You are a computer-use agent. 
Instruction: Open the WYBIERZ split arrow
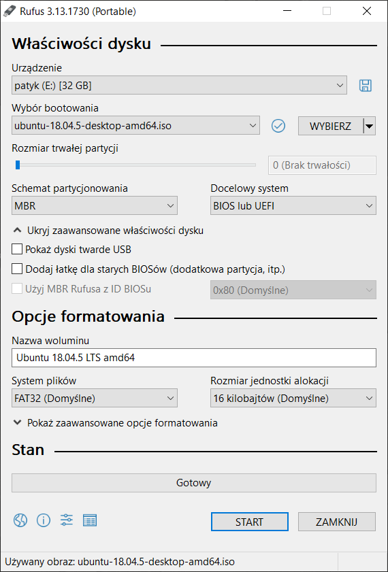(x=370, y=127)
